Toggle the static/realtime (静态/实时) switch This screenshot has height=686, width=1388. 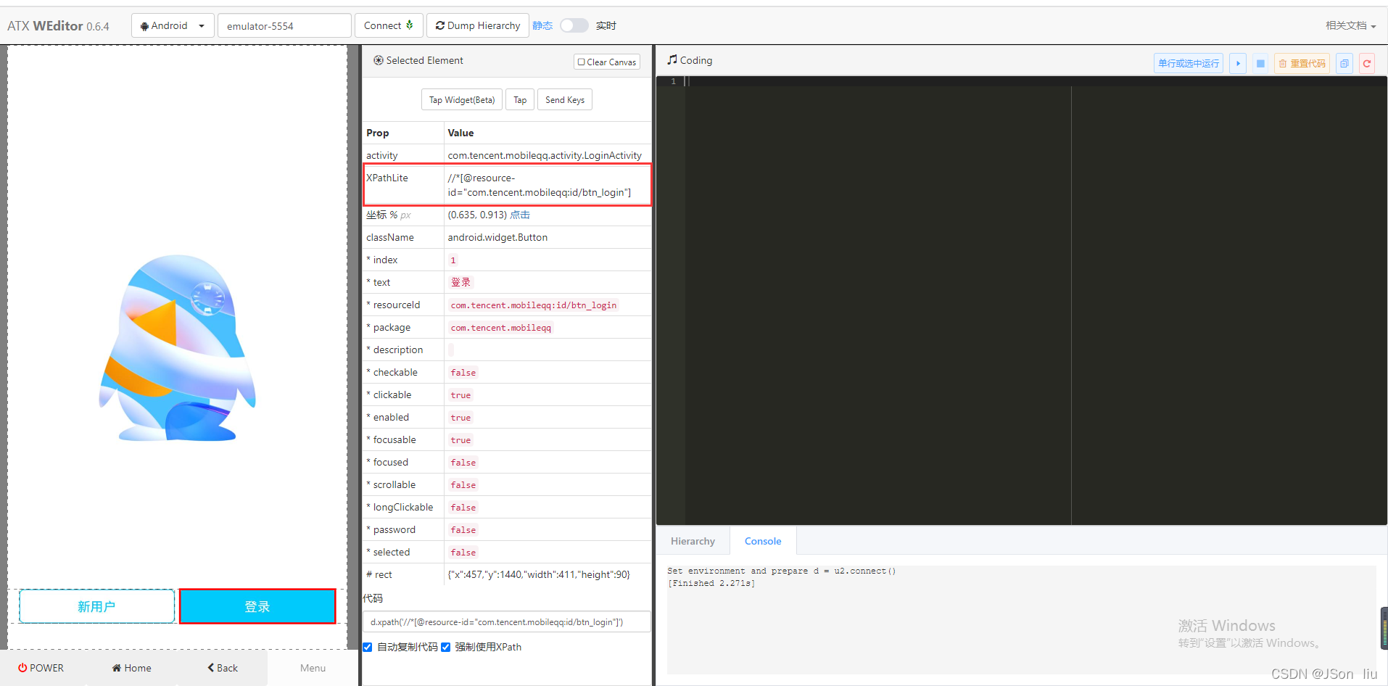(x=574, y=25)
